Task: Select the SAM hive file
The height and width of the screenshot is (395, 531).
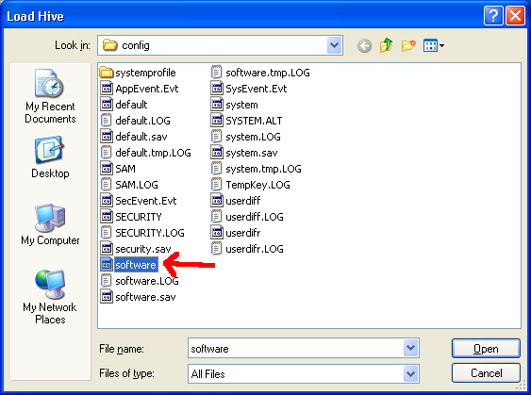Action: [118, 168]
